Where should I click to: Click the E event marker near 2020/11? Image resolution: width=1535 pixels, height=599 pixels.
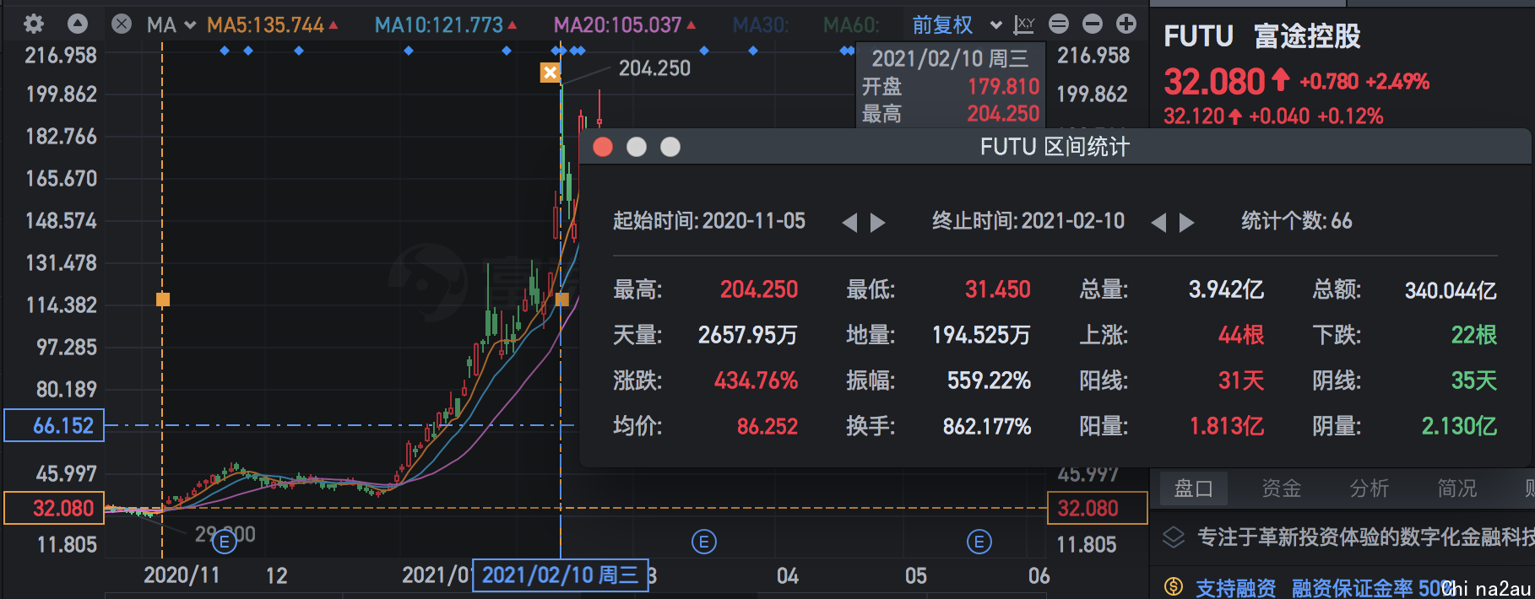[225, 542]
